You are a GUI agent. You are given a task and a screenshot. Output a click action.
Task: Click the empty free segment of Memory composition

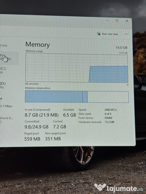click(108, 97)
